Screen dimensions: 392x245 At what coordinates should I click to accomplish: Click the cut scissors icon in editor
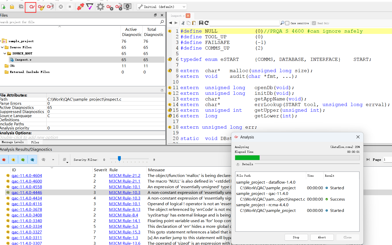click(x=183, y=23)
